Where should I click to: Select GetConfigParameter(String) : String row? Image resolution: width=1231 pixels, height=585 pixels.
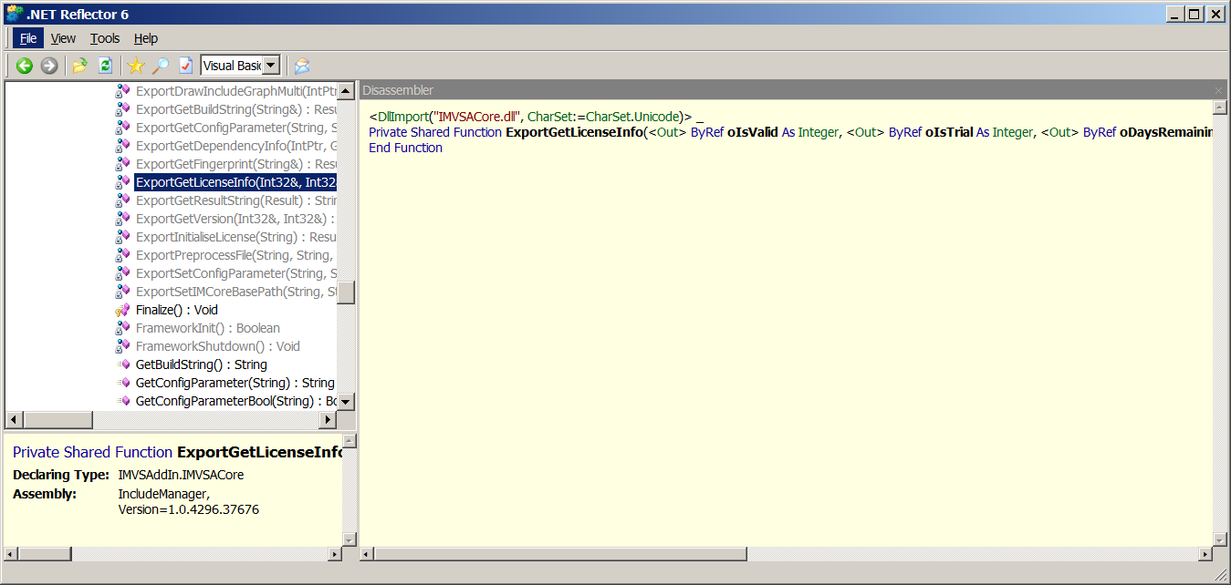235,383
